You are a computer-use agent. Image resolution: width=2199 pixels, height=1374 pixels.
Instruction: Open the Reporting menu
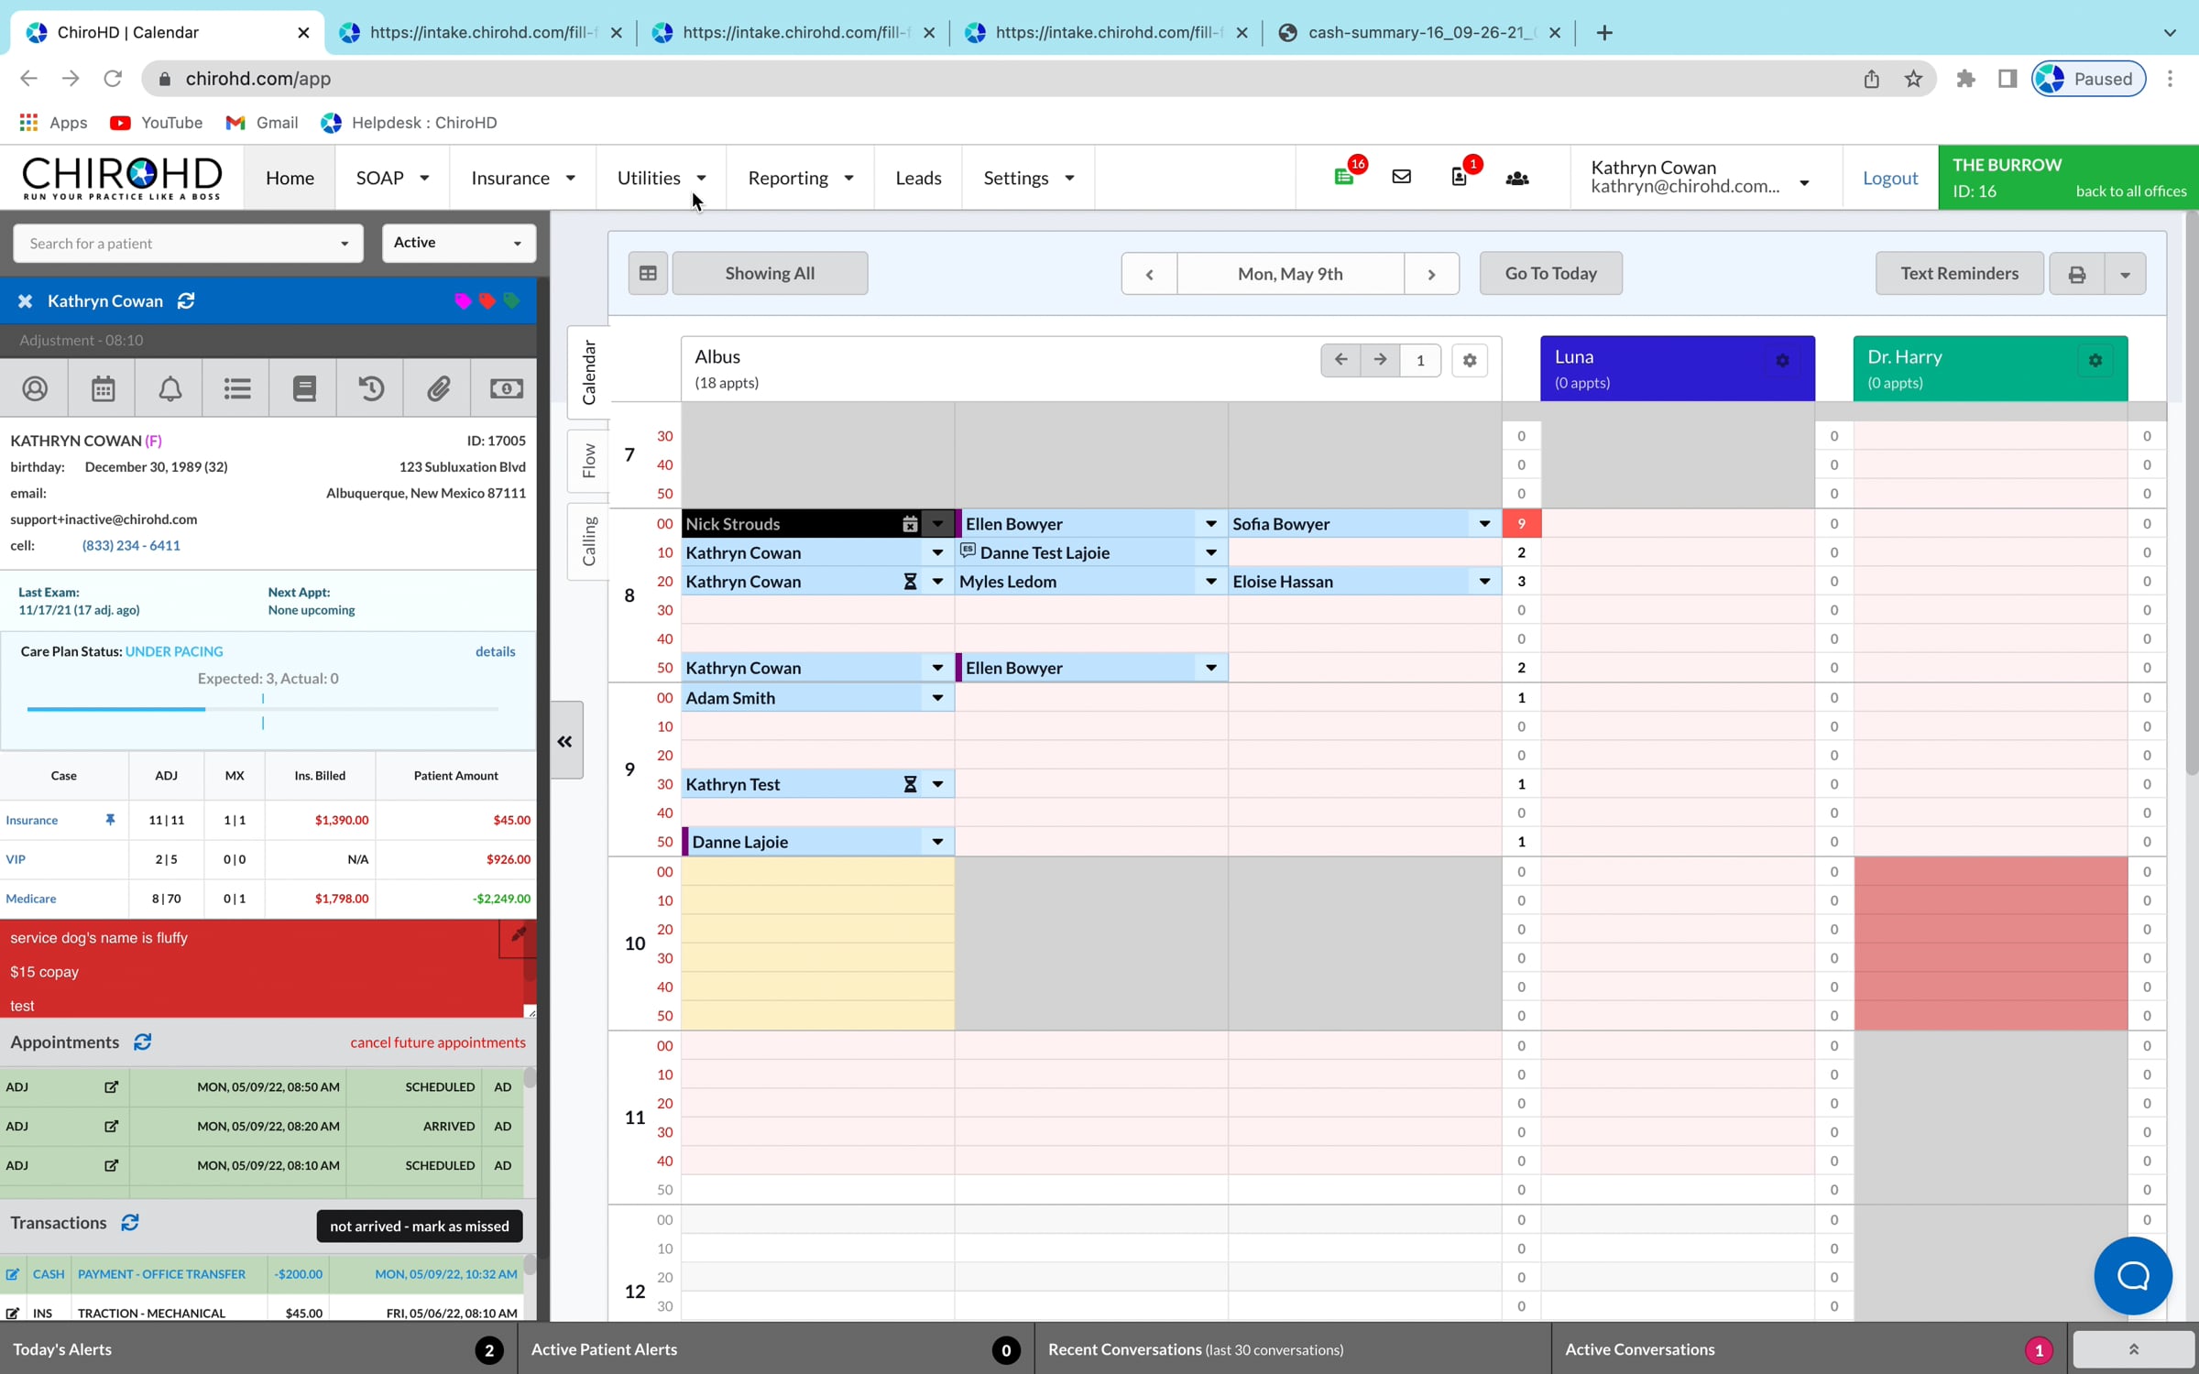point(800,178)
